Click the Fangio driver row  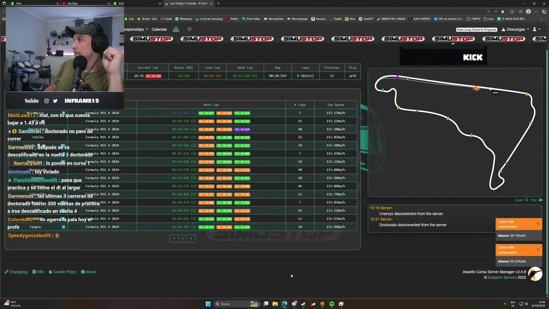click(181, 227)
